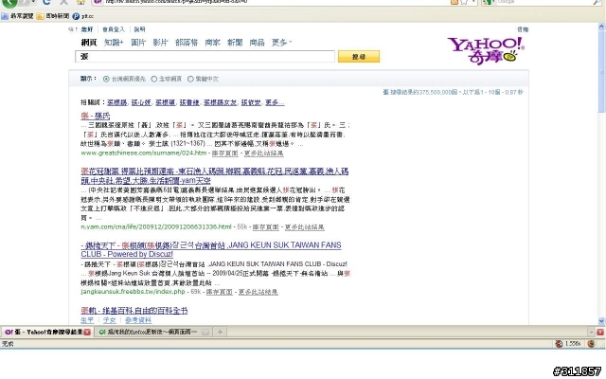606x379 pixels.
Task: Select the 網頁 search tab
Action: 88,43
